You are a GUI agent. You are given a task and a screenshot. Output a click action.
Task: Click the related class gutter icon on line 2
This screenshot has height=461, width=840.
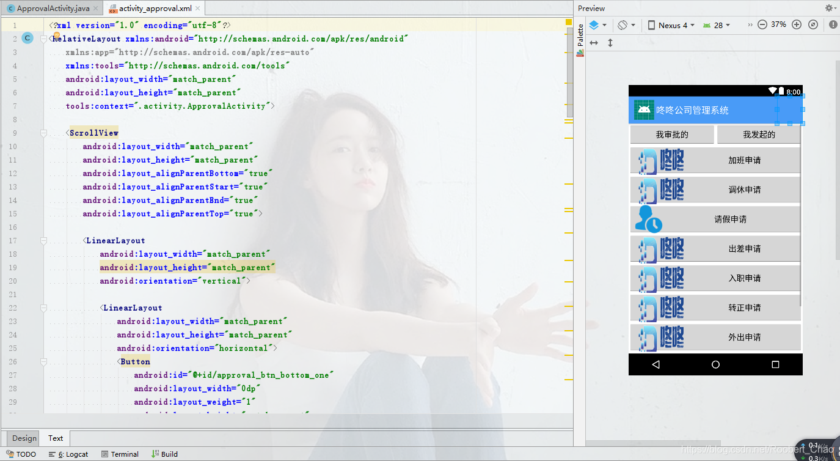(x=27, y=39)
